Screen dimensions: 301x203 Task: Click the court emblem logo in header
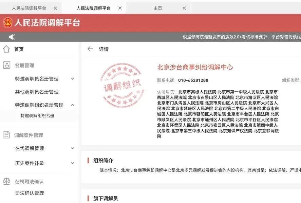tap(8, 23)
